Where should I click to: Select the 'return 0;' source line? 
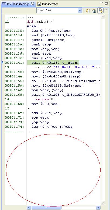coord(45,99)
